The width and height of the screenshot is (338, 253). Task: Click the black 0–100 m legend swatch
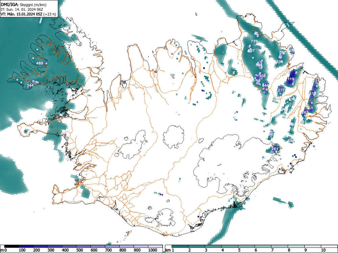11,246
